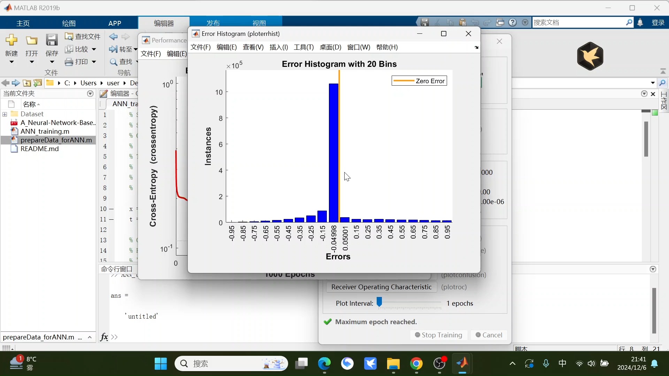Click the ANN_training.m file in file browser
The width and height of the screenshot is (669, 376).
45,131
